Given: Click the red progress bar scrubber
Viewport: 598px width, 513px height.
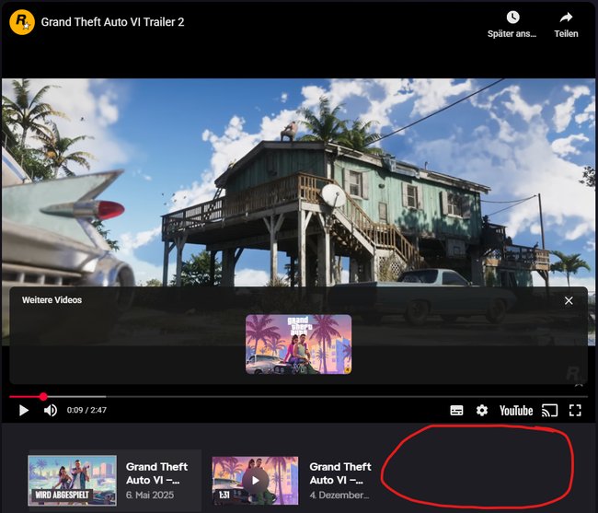Looking at the screenshot, I should [43, 397].
